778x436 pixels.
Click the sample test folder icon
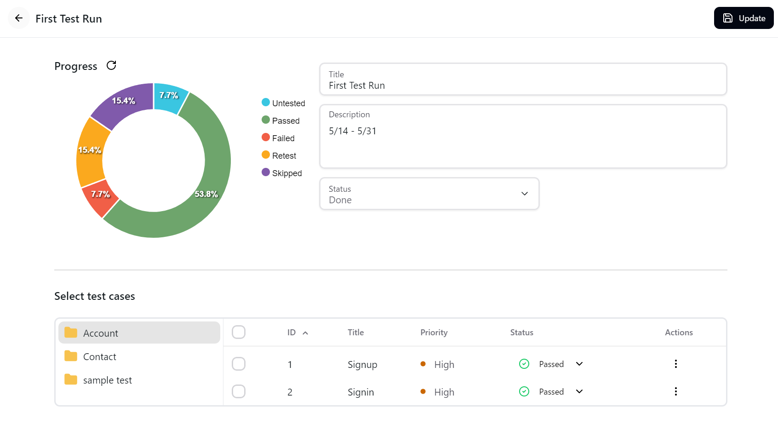71,380
